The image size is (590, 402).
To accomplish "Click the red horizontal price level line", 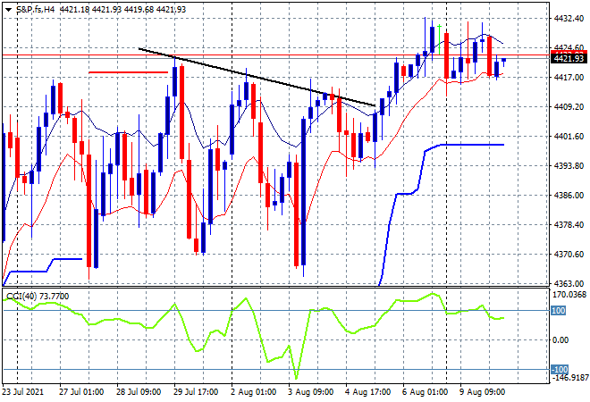I will tap(275, 55).
